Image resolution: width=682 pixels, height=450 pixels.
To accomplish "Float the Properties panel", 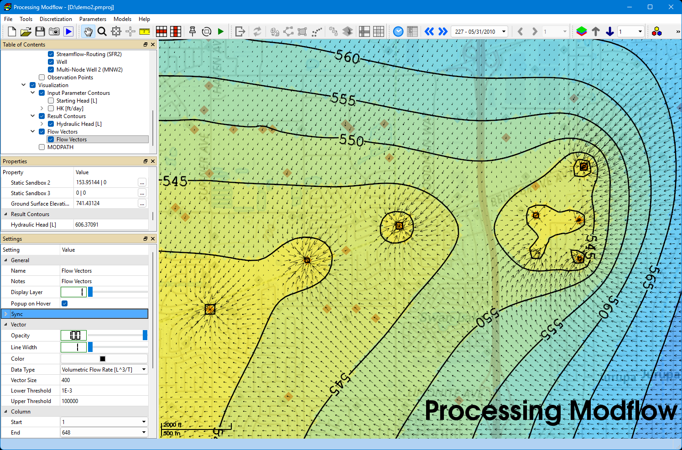I will coord(146,161).
